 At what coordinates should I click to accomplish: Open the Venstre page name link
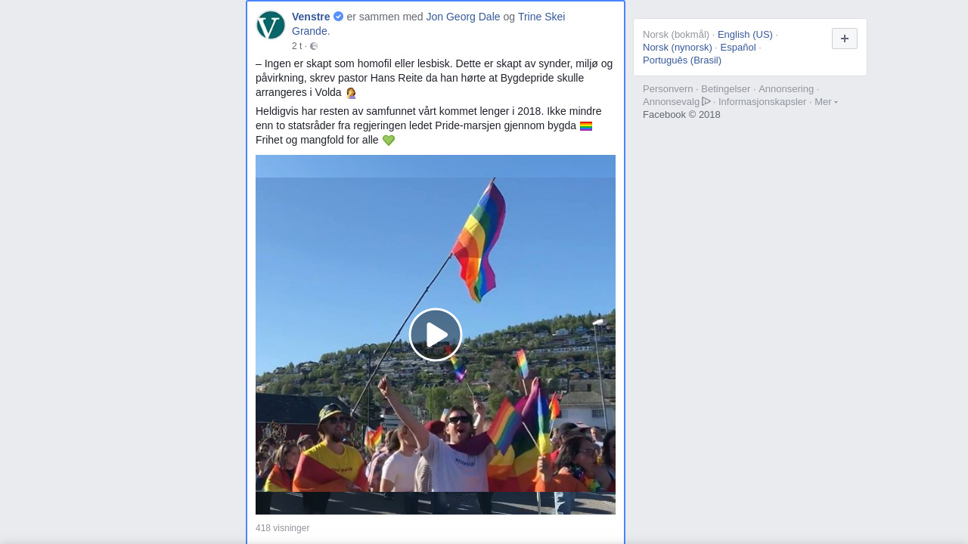point(311,17)
